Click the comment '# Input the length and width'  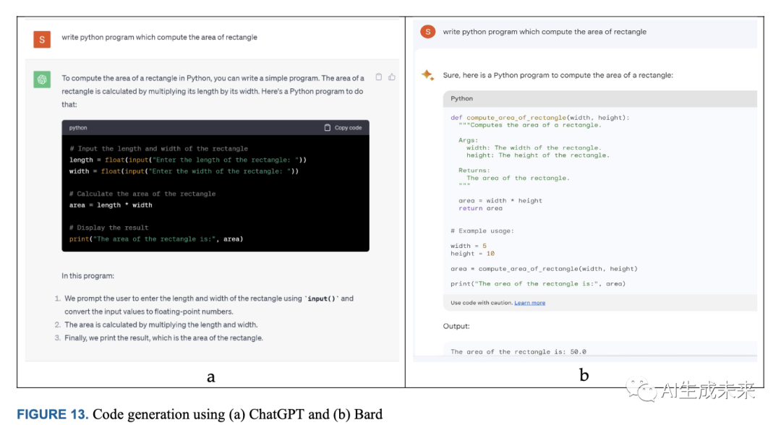[x=158, y=148]
